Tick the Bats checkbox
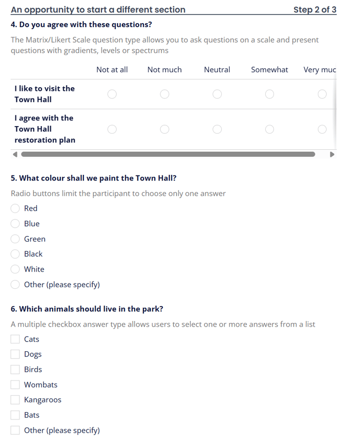The width and height of the screenshot is (343, 442). coord(15,415)
